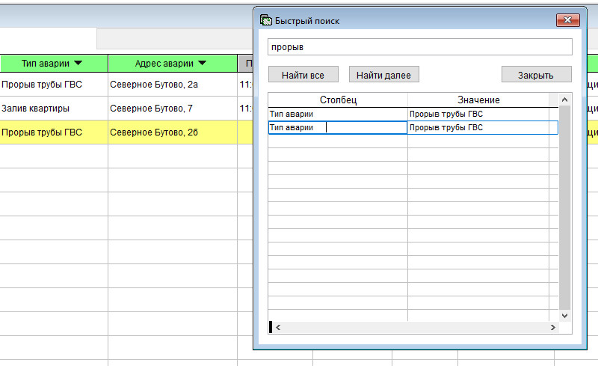Select the first search result row 'Тип аварии'
Image resolution: width=598 pixels, height=366 pixels.
(337, 115)
